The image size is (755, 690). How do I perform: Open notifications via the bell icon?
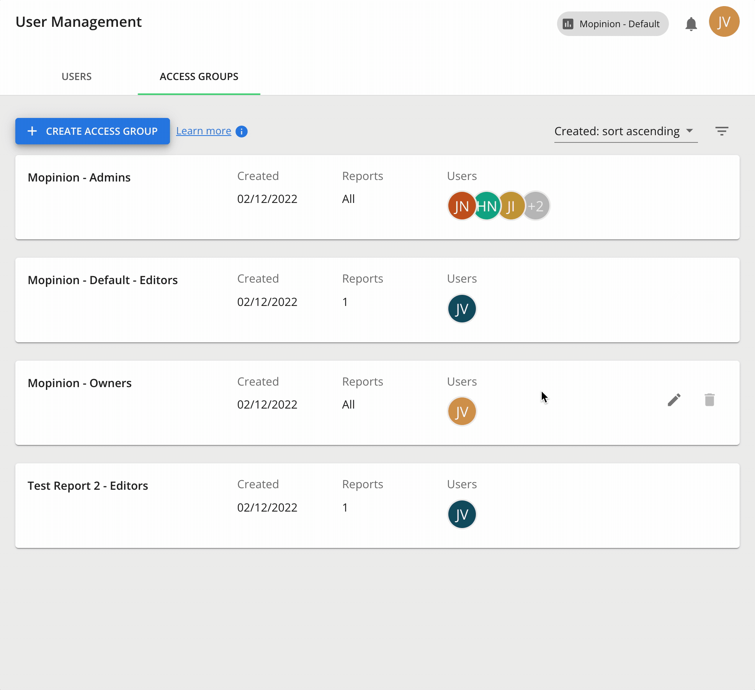click(691, 23)
